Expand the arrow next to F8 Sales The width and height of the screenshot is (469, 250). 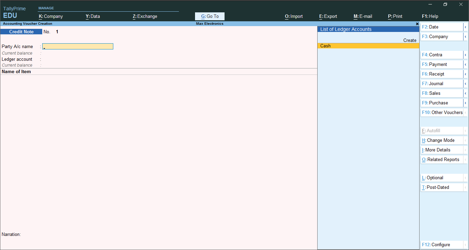[x=465, y=93]
